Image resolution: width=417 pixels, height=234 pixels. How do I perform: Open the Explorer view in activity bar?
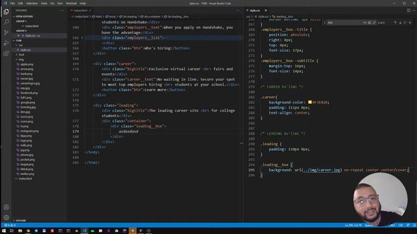tap(6, 12)
